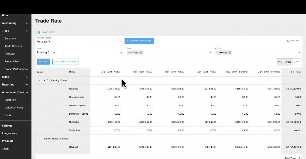Collapse the ALDI_Planning_Group row

coord(39,80)
